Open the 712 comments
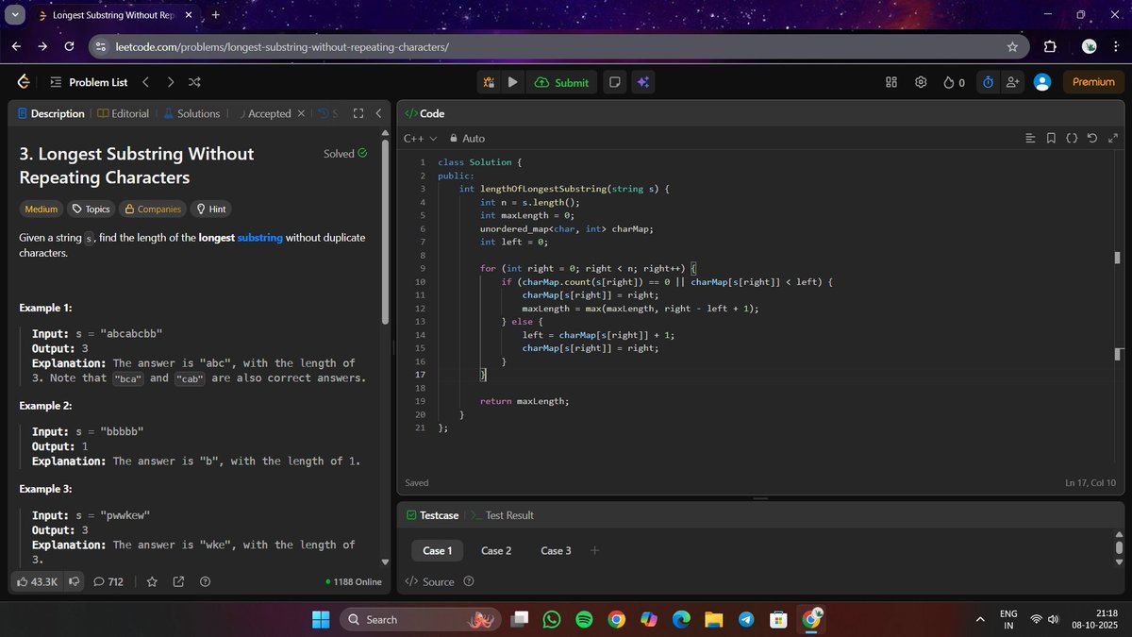 click(108, 582)
